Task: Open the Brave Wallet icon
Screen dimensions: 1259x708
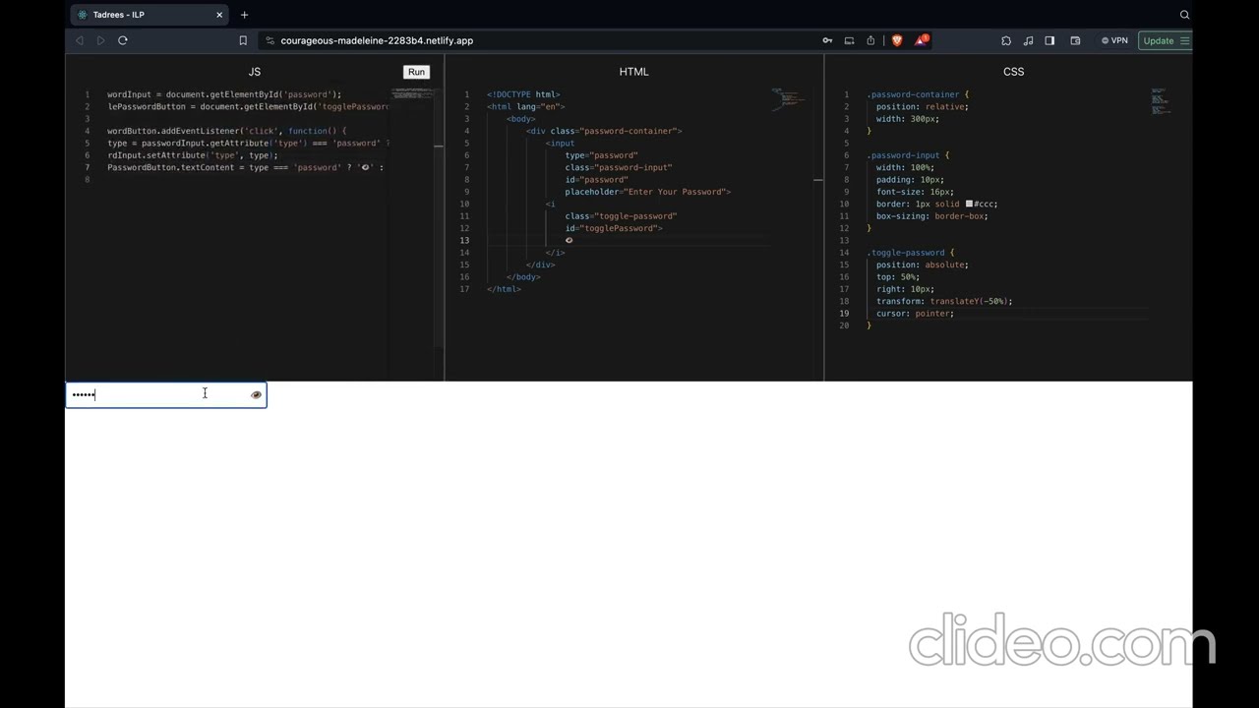Action: (1075, 40)
